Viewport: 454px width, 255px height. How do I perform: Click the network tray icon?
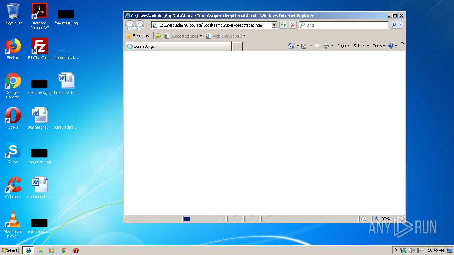[403, 250]
